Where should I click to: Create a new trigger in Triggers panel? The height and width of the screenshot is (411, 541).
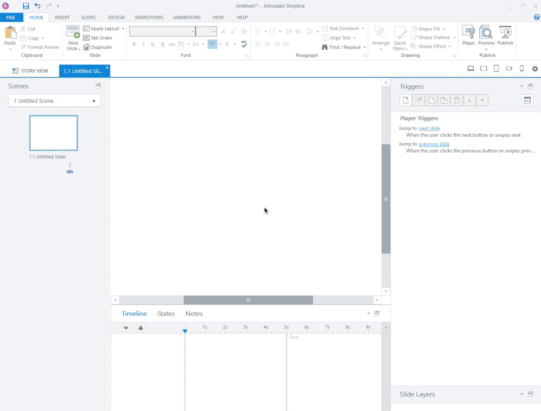click(405, 100)
